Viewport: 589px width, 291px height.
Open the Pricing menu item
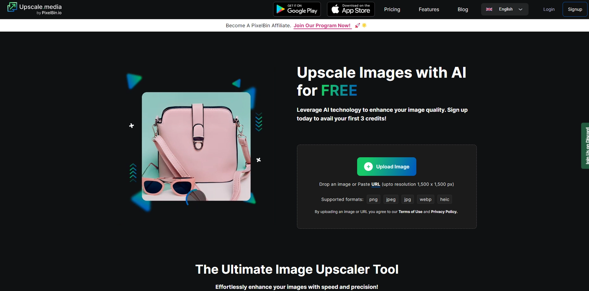point(392,9)
